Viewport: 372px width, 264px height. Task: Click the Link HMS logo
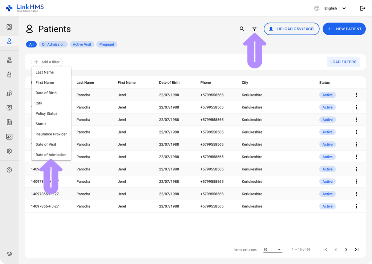point(25,8)
